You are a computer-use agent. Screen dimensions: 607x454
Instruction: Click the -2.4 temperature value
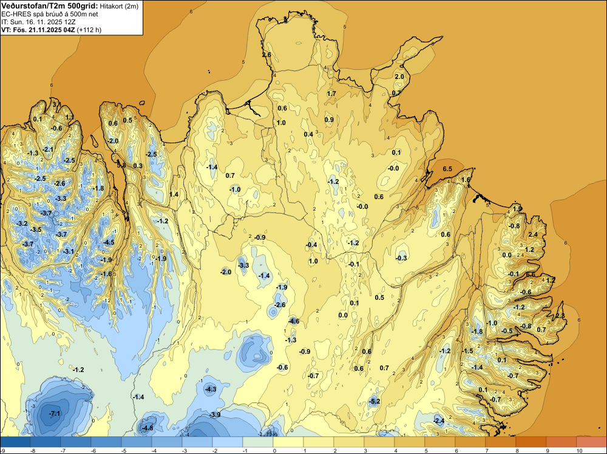(439, 421)
